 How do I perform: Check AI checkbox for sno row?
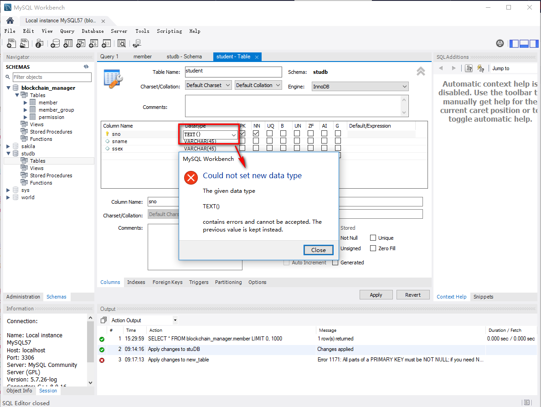325,134
